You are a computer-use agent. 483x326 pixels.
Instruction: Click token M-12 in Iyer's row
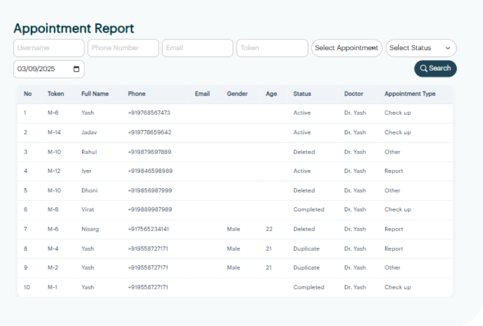(x=55, y=171)
